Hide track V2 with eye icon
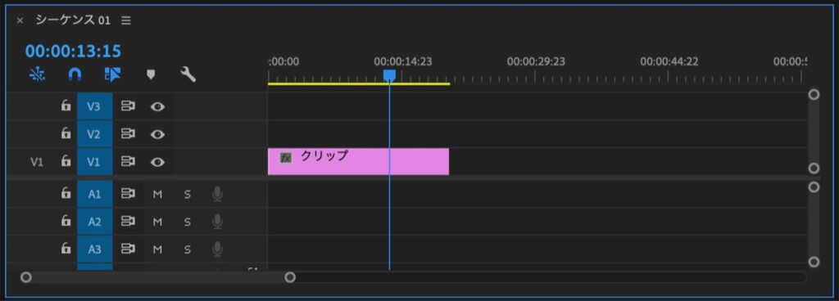Viewport: 839px width, 301px height. (x=157, y=134)
